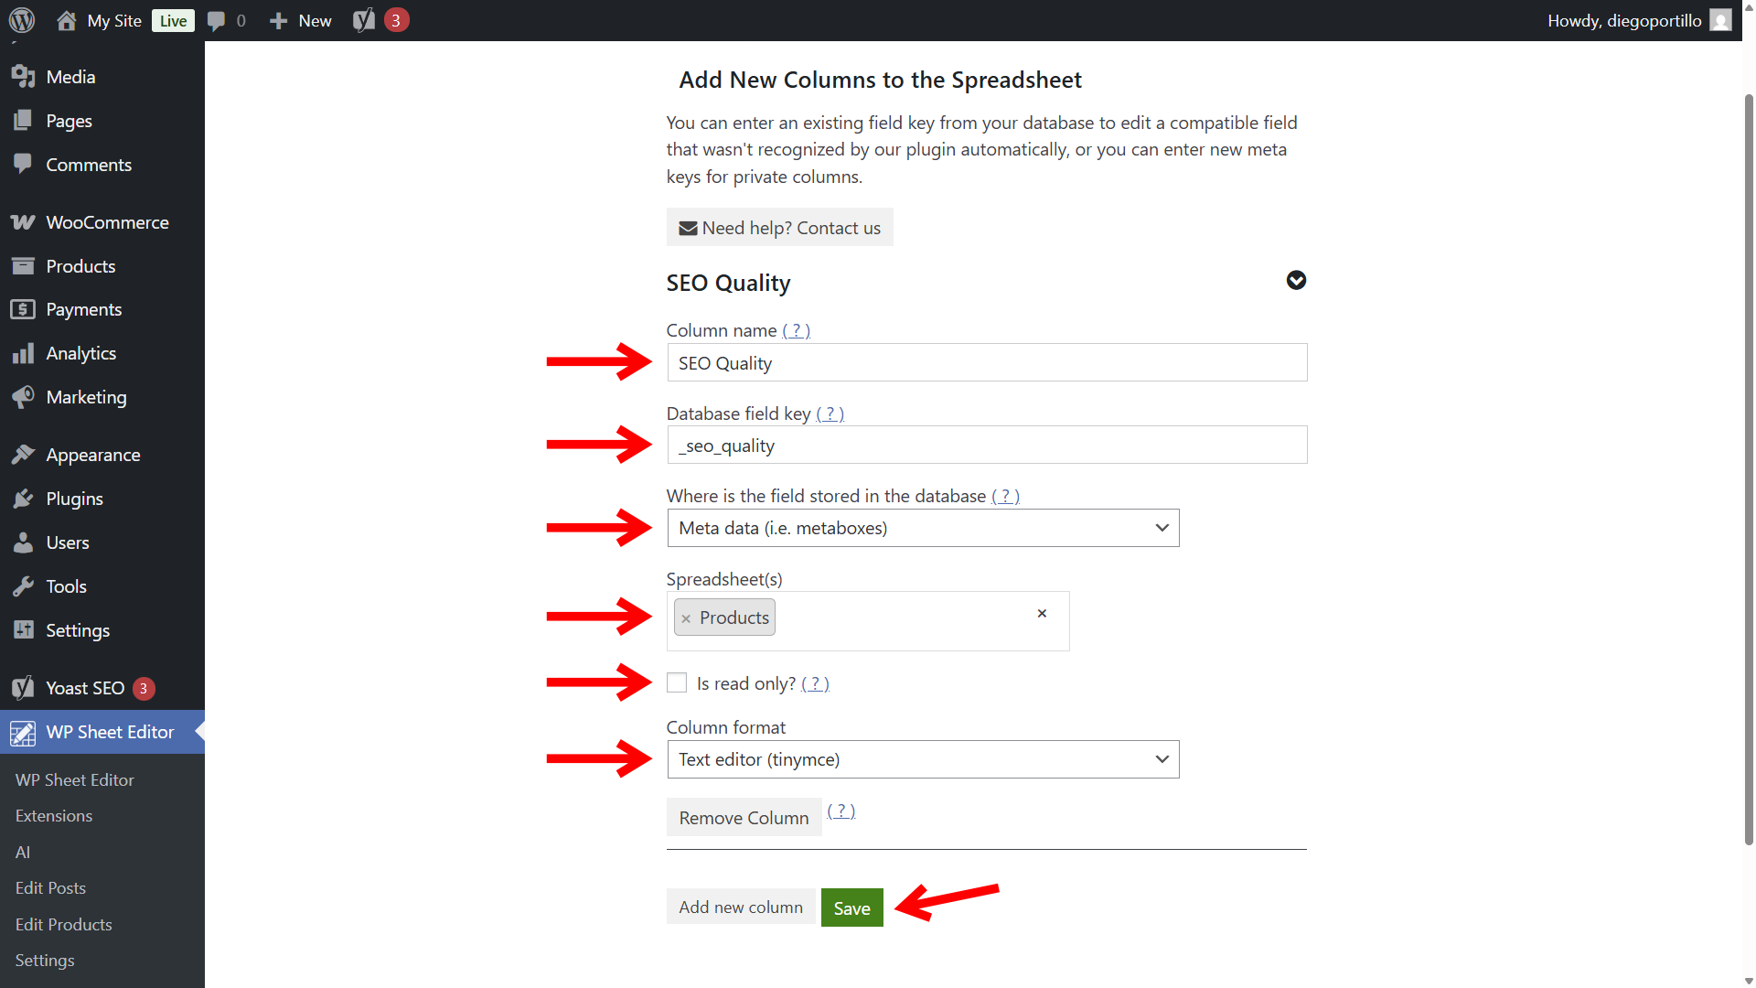Open the WooCommerce menu icon

[23, 222]
